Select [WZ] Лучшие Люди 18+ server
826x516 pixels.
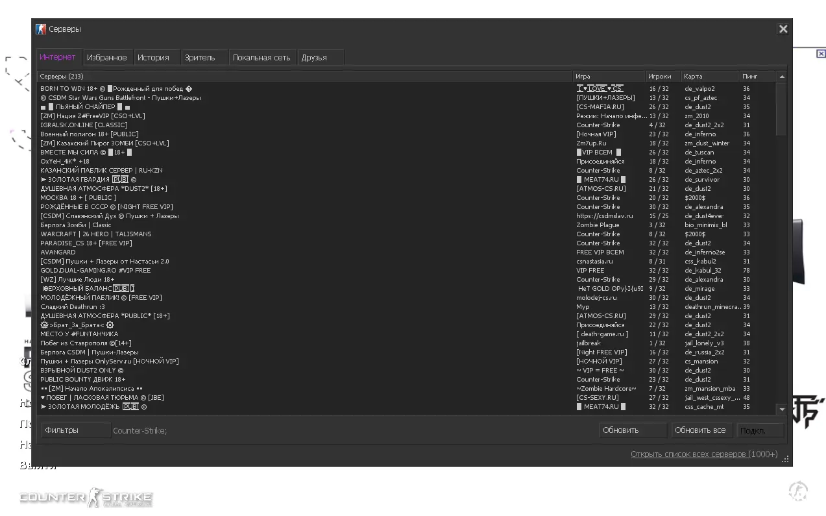click(407, 280)
